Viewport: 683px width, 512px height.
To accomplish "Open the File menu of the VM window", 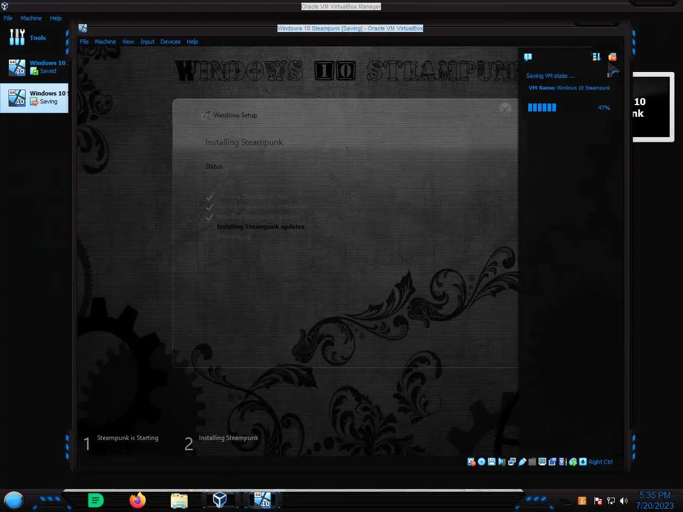I will 84,42.
